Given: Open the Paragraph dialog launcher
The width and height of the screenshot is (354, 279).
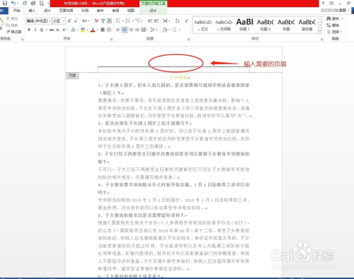Looking at the screenshot, I should 188,40.
